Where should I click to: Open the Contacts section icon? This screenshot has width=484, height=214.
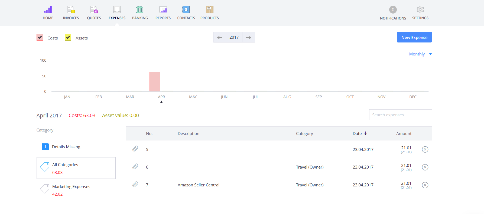point(186,10)
